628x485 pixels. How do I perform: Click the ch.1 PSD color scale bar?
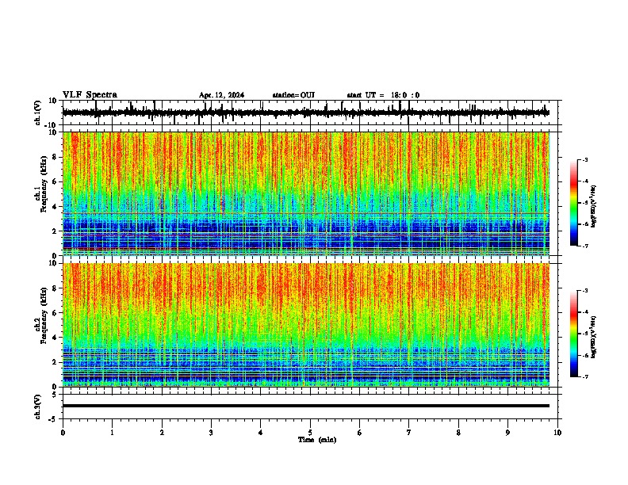click(x=574, y=203)
